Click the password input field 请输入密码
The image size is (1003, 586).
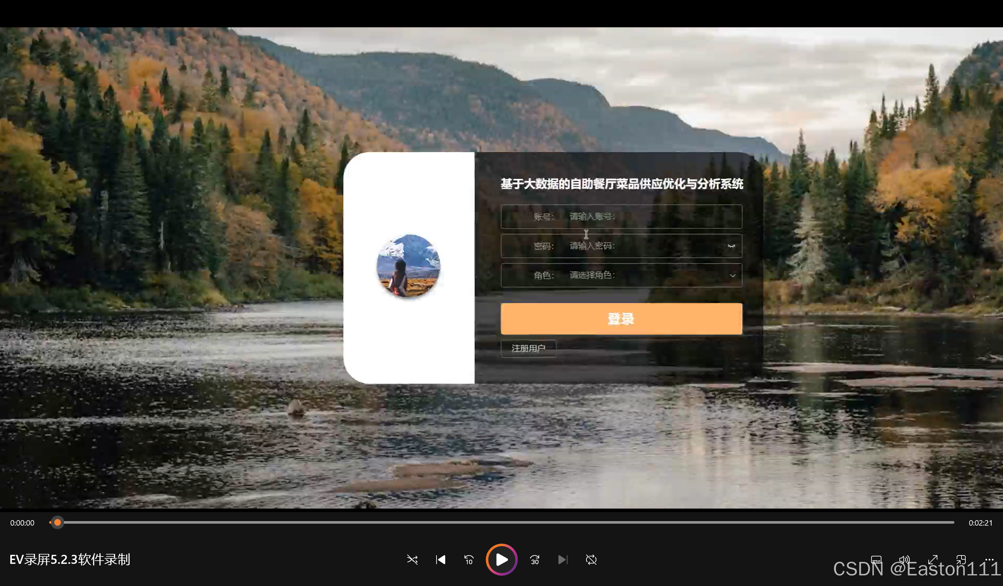[621, 246]
